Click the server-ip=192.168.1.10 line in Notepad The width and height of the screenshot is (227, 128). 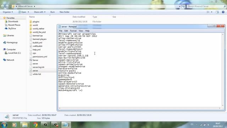click(73, 55)
